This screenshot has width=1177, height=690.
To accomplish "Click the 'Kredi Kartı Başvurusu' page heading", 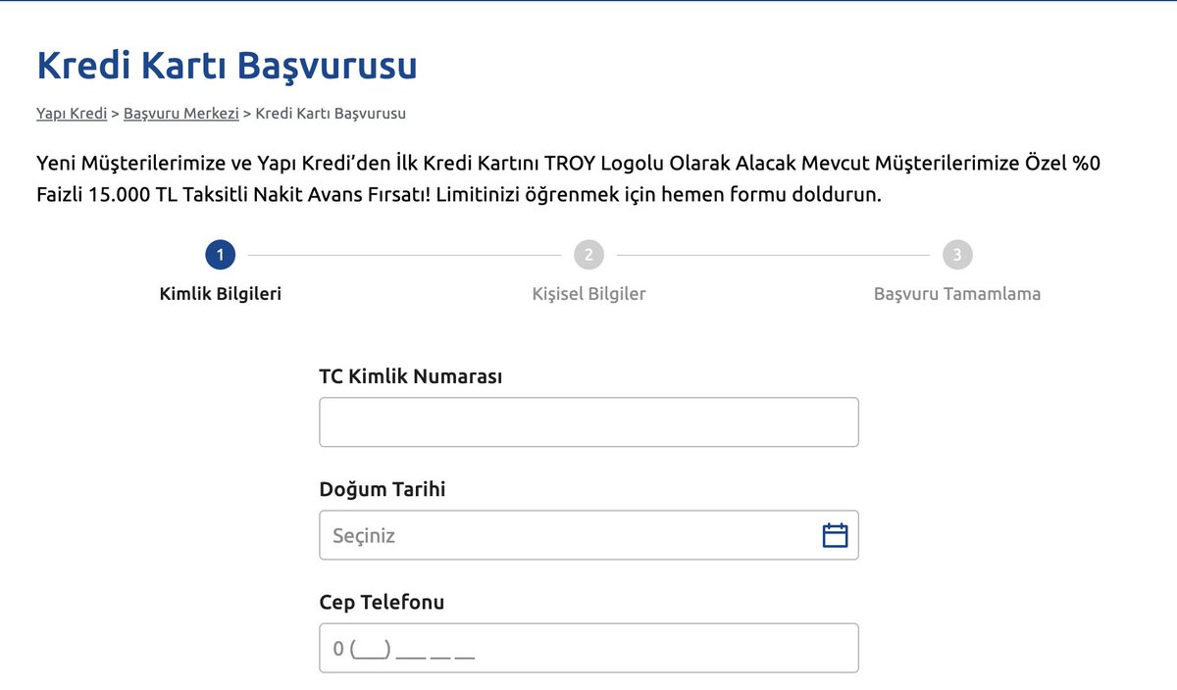I will click(227, 66).
